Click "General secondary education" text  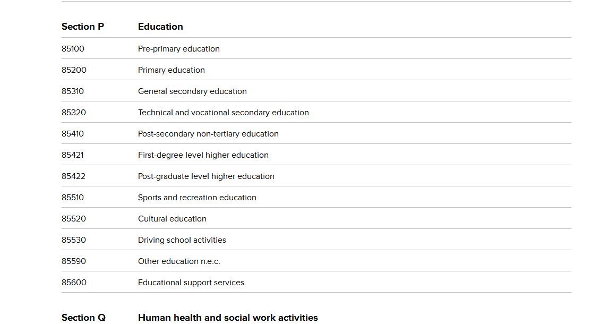pos(192,91)
